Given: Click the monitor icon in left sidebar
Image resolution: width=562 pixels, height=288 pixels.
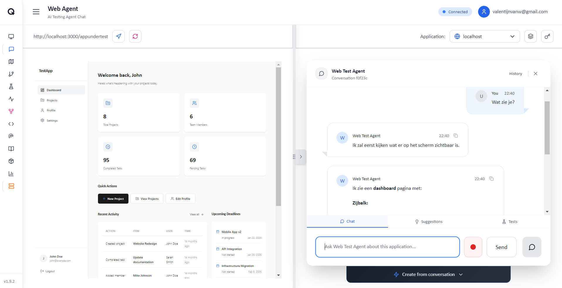Looking at the screenshot, I should 11,37.
